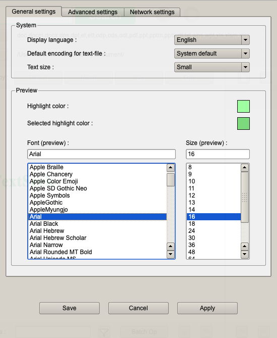277x338 pixels.
Task: Click the Apply button
Action: 207,308
